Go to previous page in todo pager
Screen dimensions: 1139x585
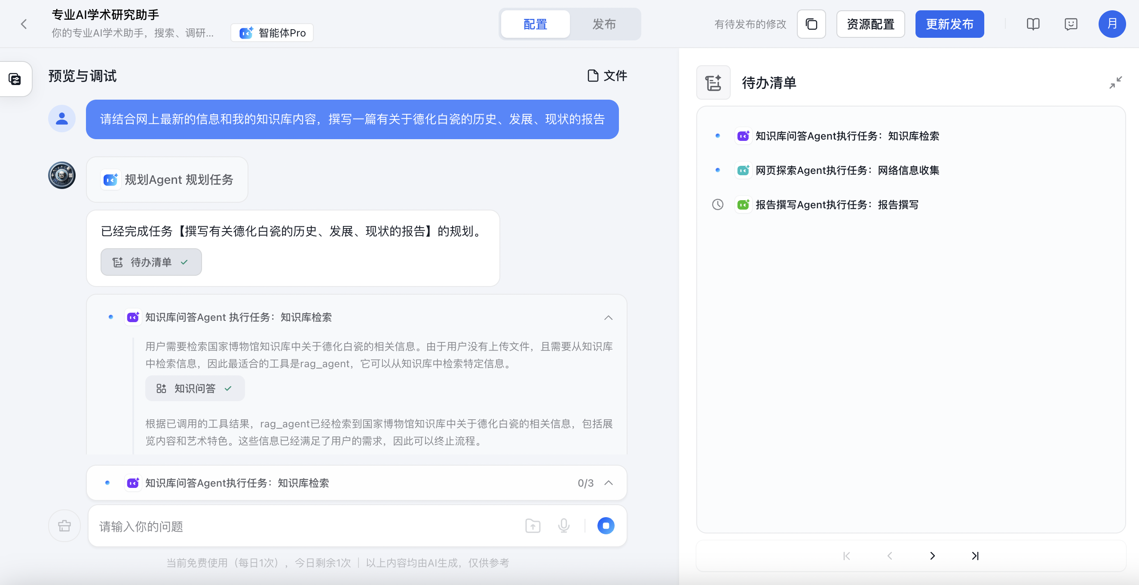tap(890, 556)
